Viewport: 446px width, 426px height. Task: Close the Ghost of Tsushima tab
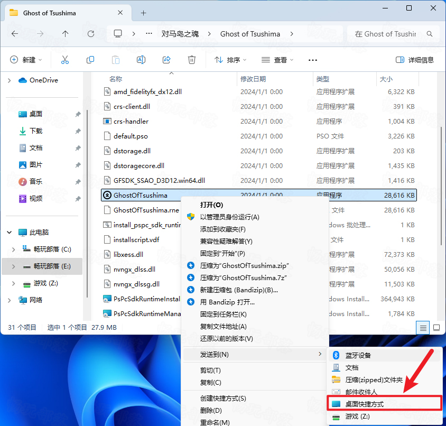pyautogui.click(x=120, y=13)
